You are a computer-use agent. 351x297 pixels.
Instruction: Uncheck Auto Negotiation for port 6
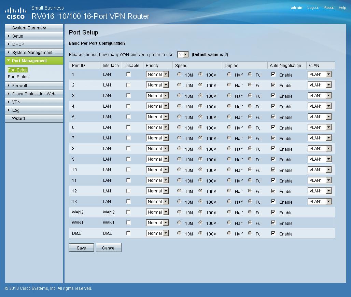[x=273, y=127]
